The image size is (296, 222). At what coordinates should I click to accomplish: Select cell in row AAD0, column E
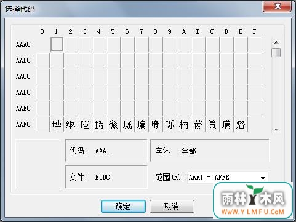(x=241, y=92)
